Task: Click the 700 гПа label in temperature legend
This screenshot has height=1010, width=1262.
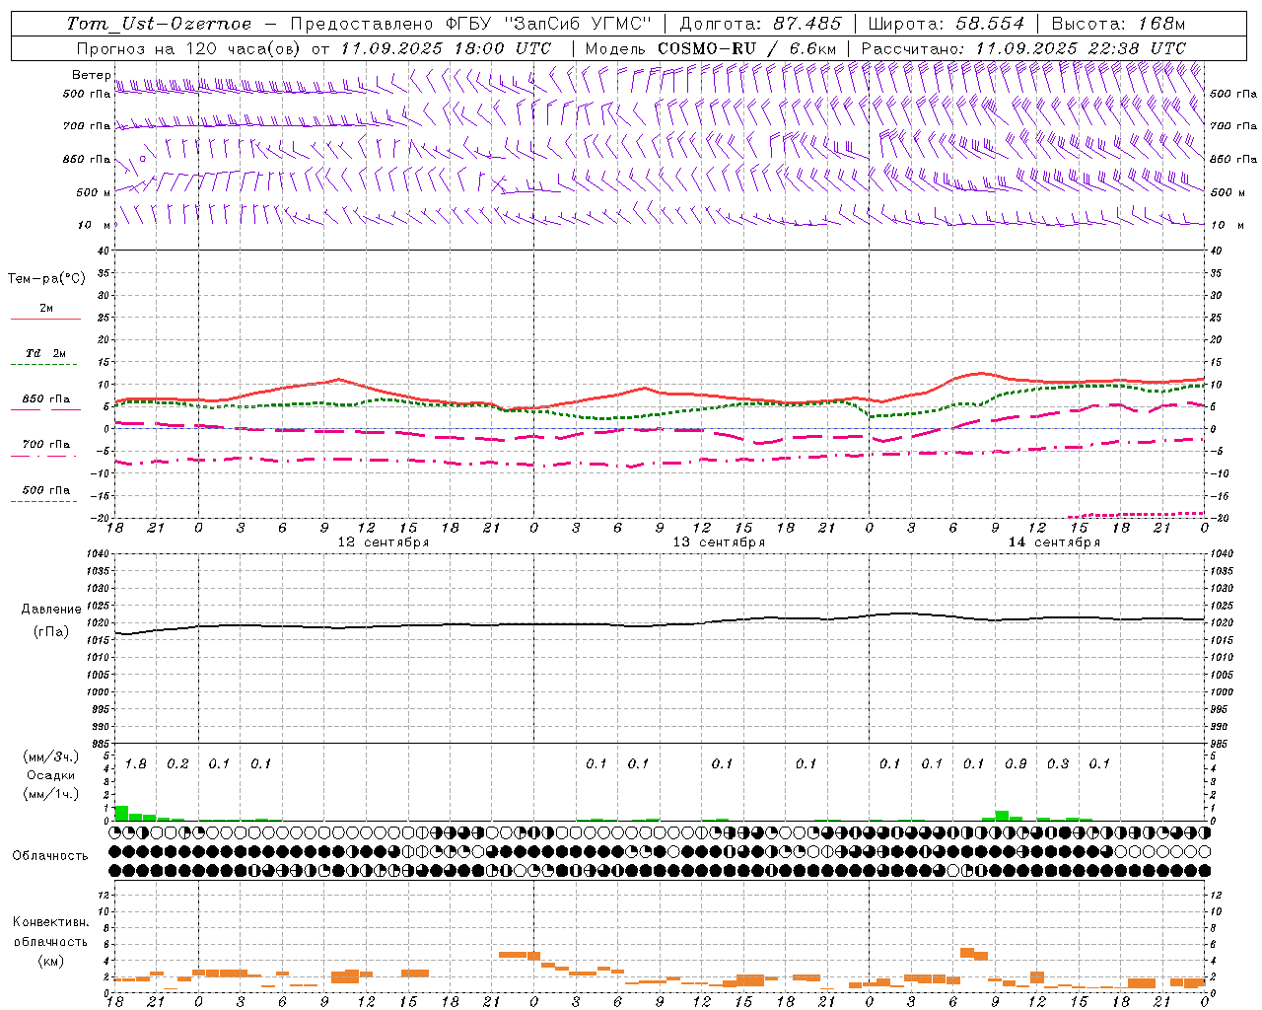Action: coord(46,445)
